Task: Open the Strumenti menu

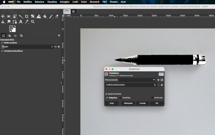Action: [x=94, y=2]
